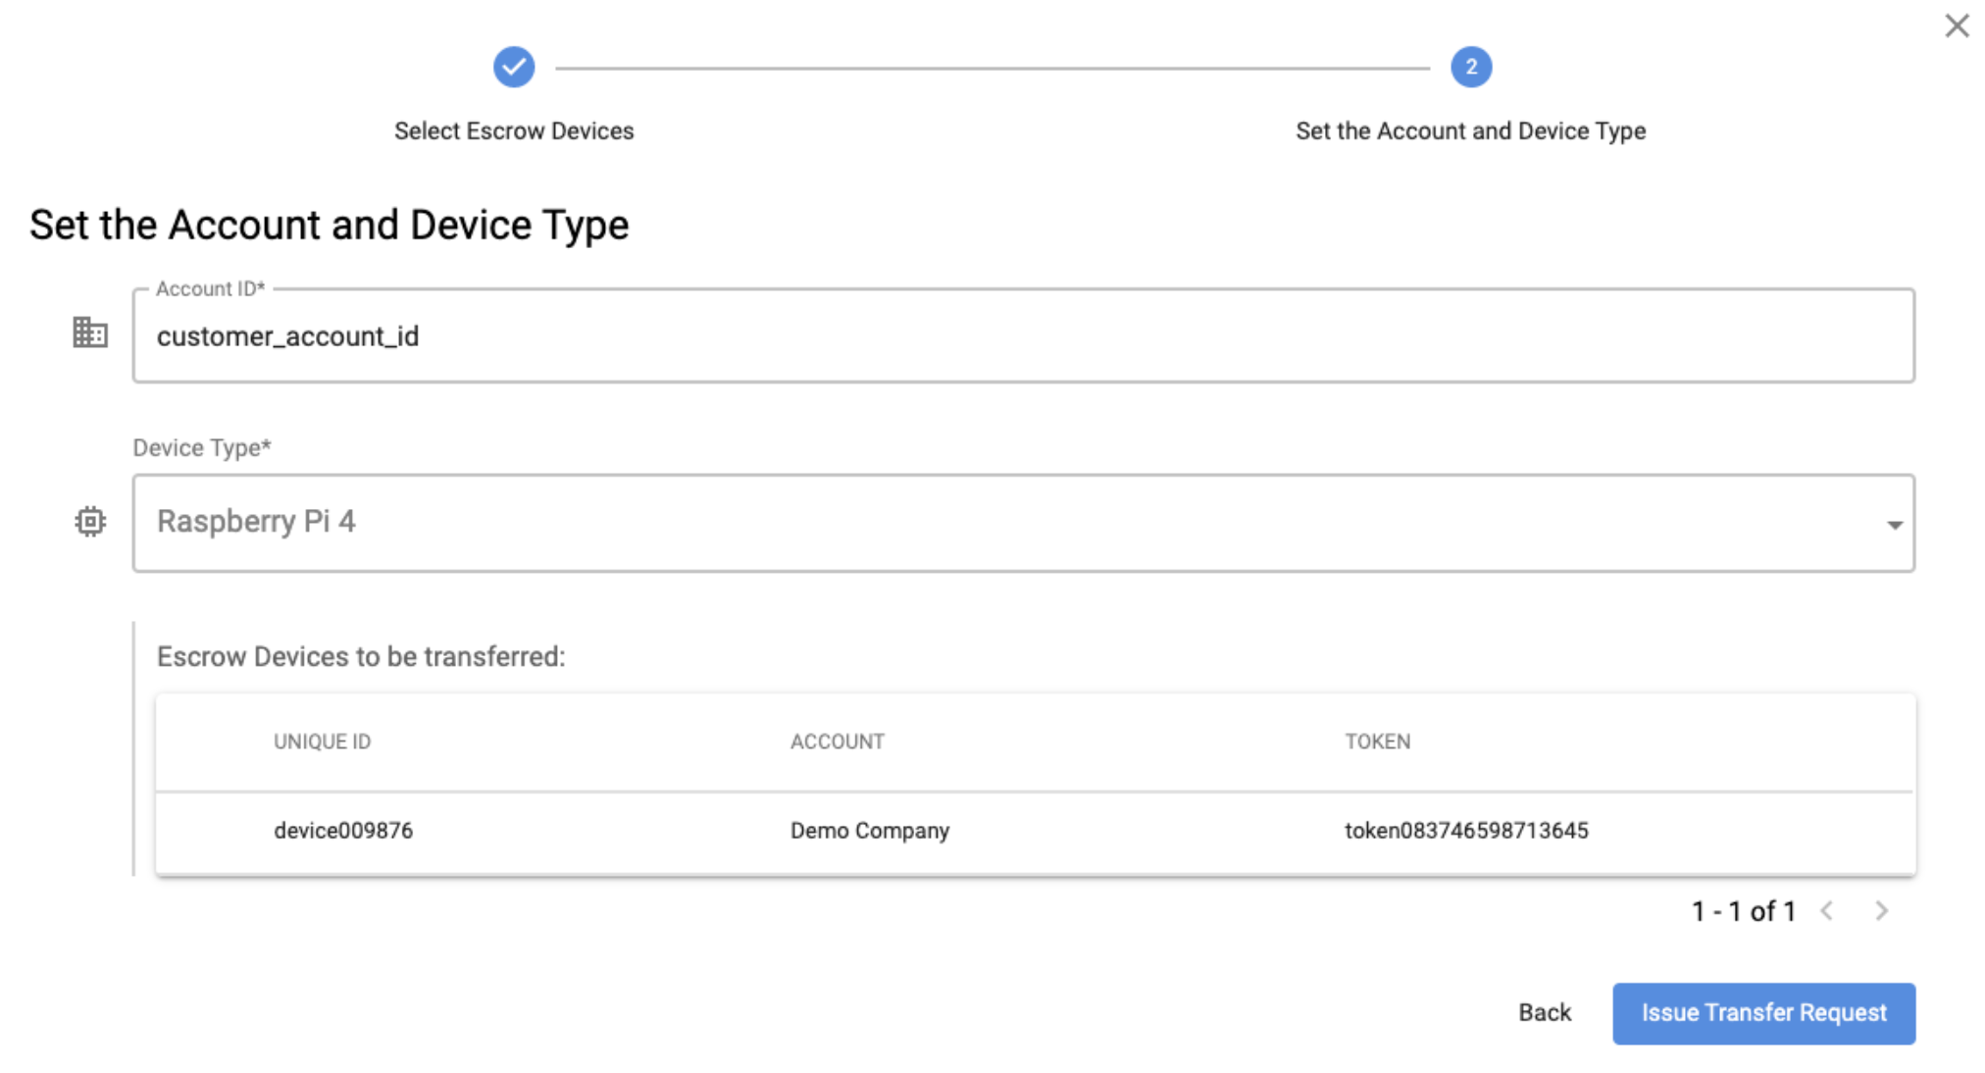The image size is (1985, 1073).
Task: Click the TOKEN column header
Action: (1377, 741)
